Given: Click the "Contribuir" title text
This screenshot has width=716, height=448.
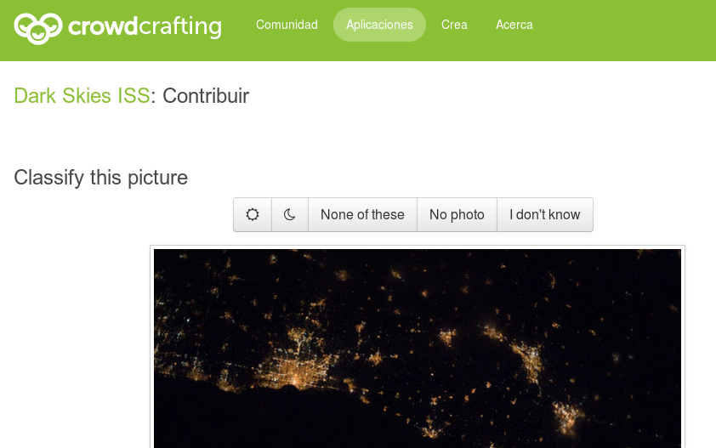Looking at the screenshot, I should pyautogui.click(x=206, y=96).
